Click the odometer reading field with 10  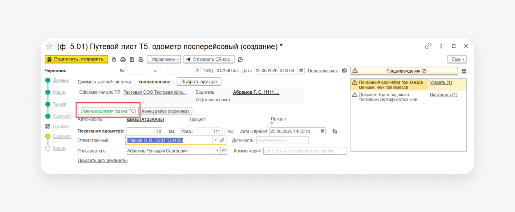[x=144, y=131]
